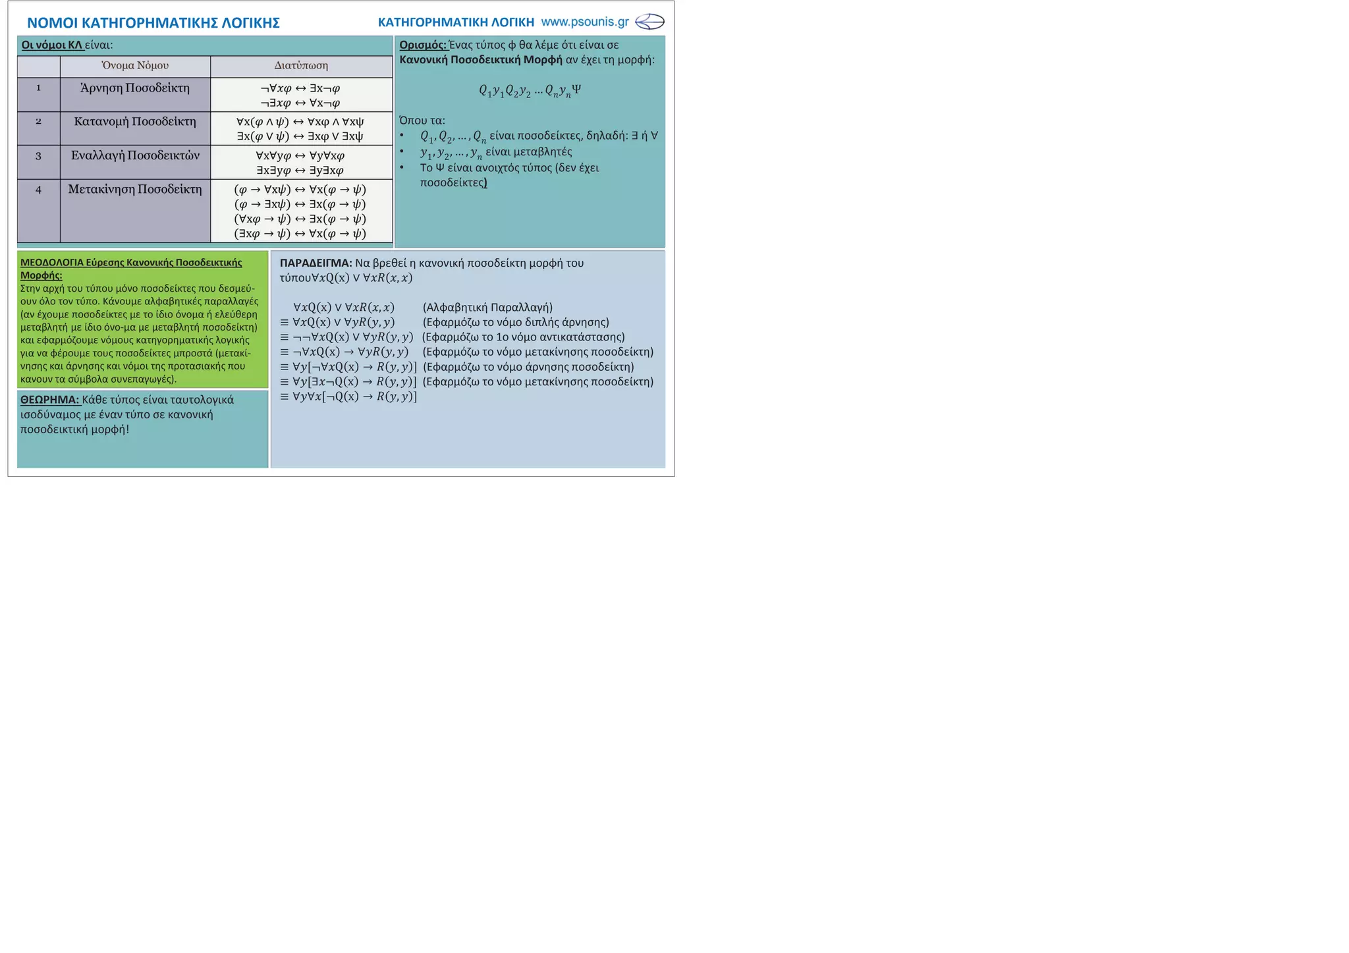The image size is (1349, 953).
Task: Click the Q1y1Q2y2…QnynΨ formula
Action: [530, 91]
